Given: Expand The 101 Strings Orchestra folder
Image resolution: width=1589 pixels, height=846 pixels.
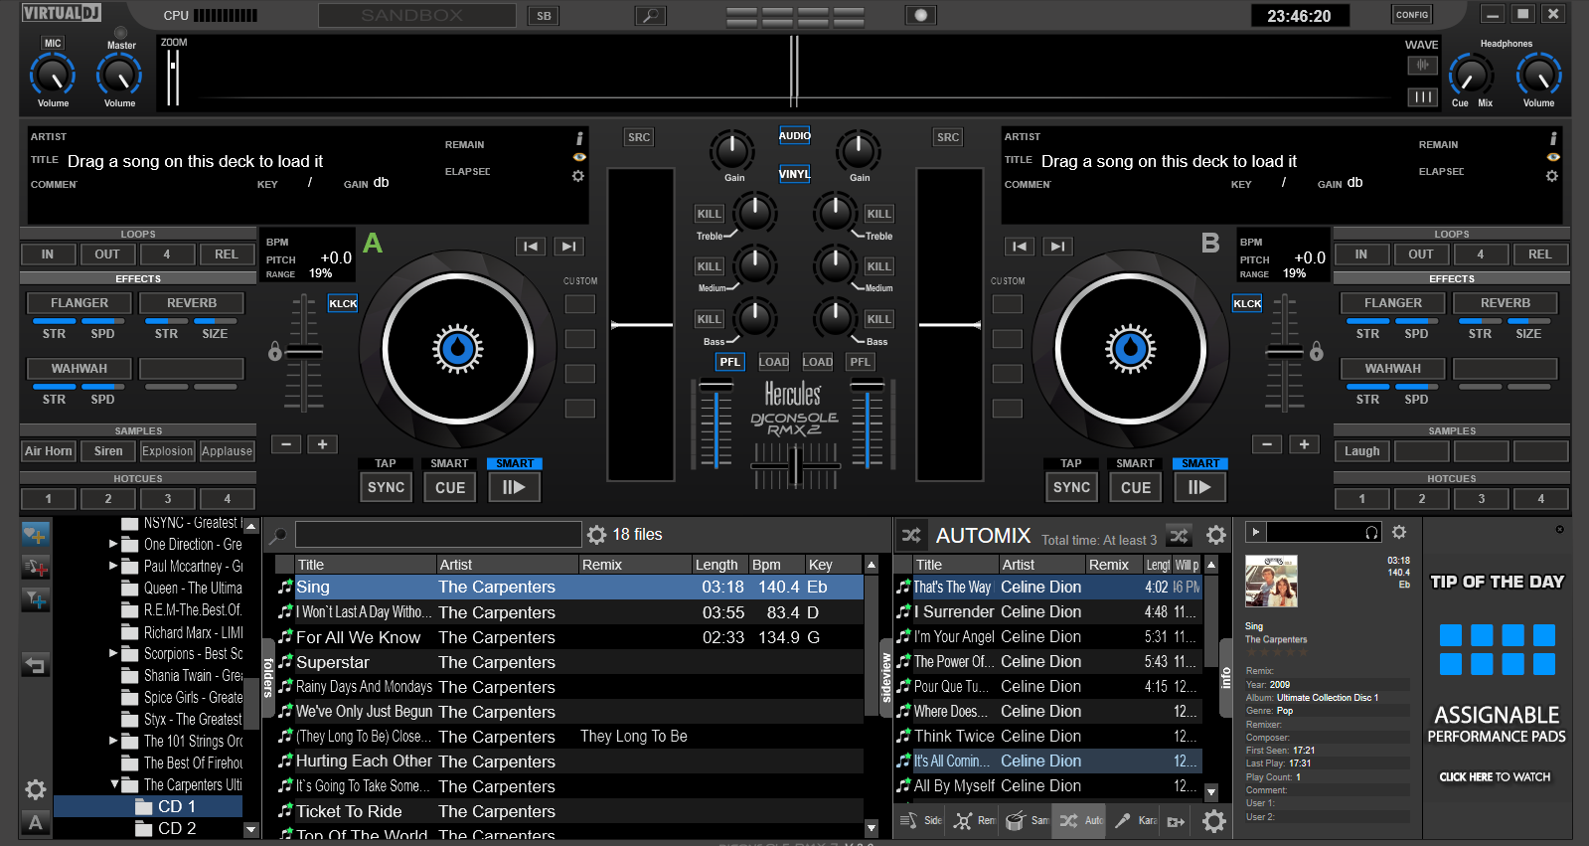Looking at the screenshot, I should tap(113, 741).
